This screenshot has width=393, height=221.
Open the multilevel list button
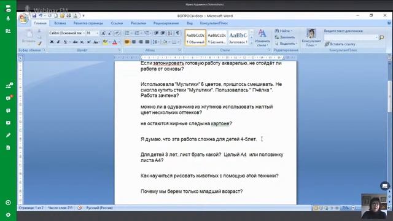(147, 33)
